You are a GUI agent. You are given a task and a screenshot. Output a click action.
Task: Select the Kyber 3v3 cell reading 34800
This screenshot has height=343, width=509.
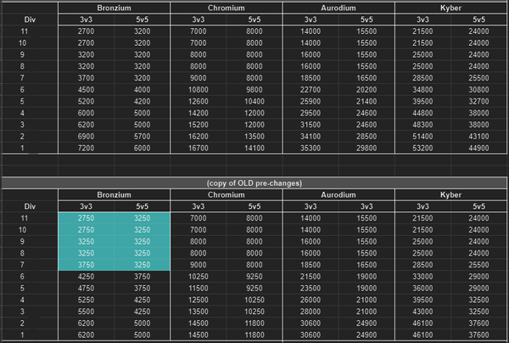click(423, 90)
